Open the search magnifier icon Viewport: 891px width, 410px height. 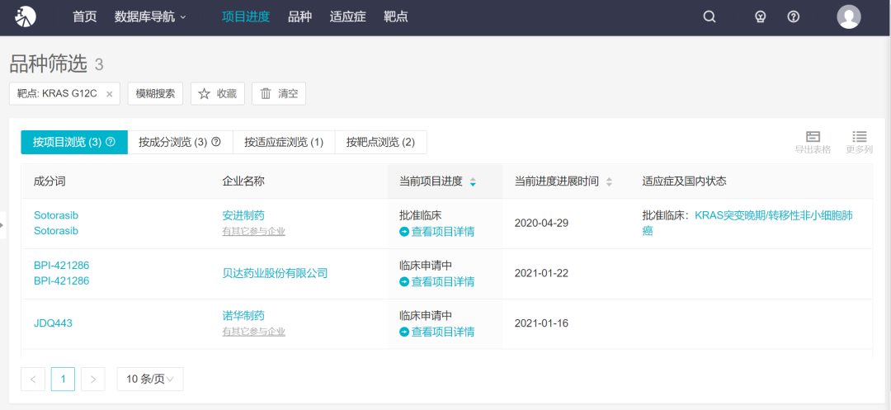click(709, 17)
